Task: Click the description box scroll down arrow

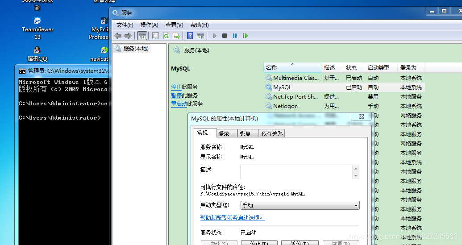Action: pos(356,176)
